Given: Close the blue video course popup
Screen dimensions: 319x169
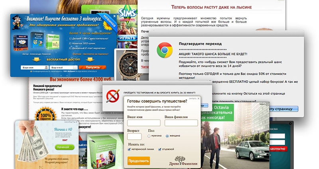Looking at the screenshot, I should pyautogui.click(x=114, y=16).
